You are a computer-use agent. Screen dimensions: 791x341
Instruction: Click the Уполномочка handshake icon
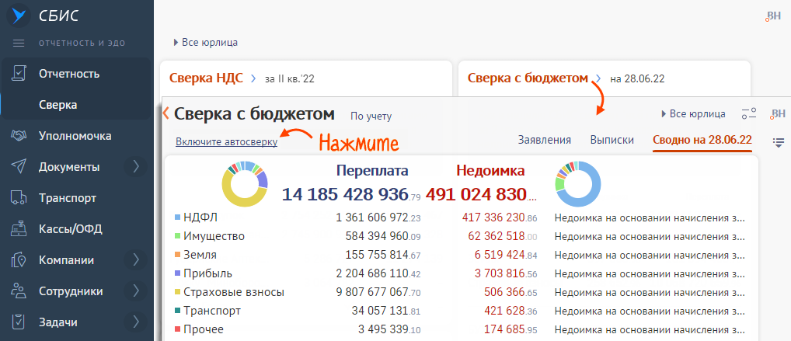[x=19, y=136]
